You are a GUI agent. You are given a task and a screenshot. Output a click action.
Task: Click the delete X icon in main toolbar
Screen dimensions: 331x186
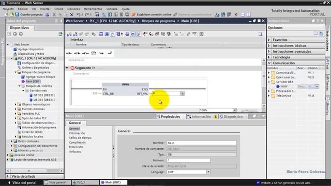point(71,14)
